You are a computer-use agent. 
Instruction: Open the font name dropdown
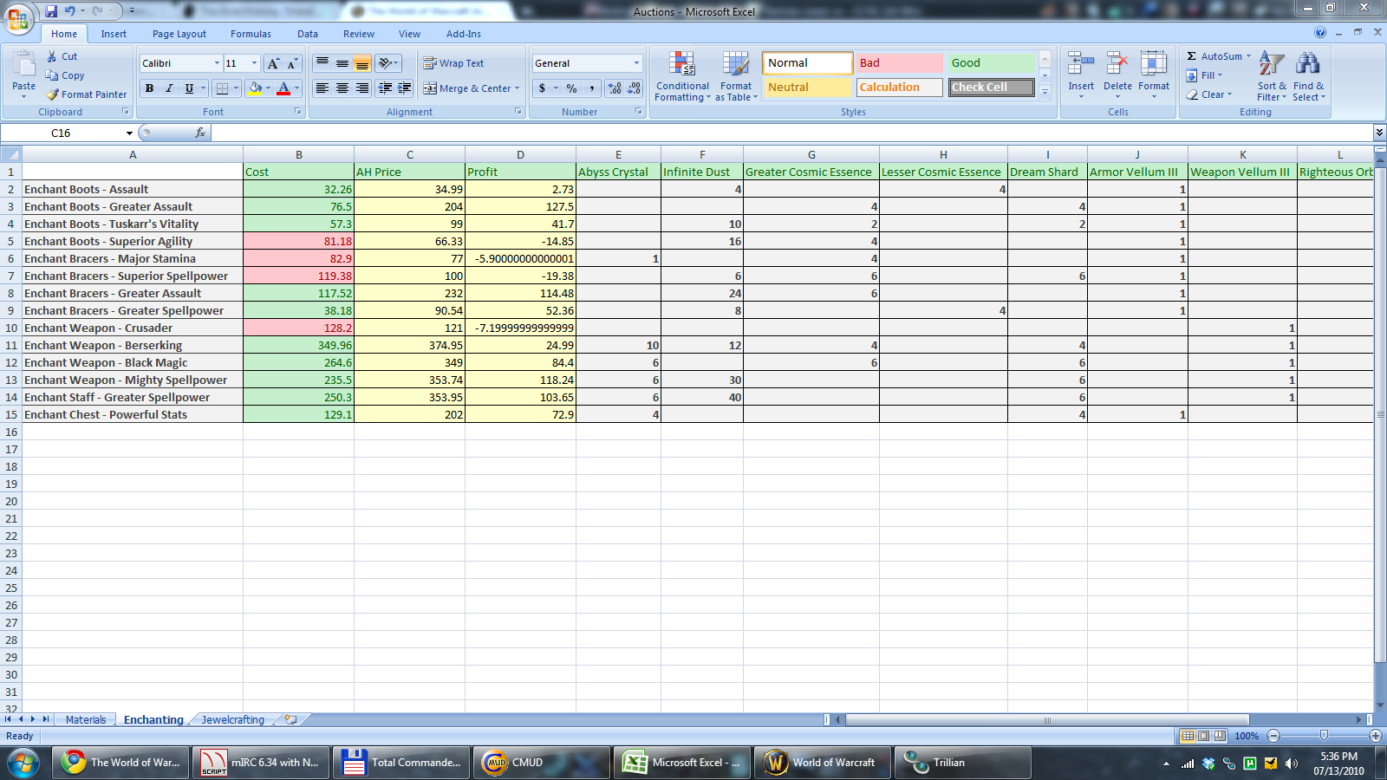pyautogui.click(x=217, y=63)
